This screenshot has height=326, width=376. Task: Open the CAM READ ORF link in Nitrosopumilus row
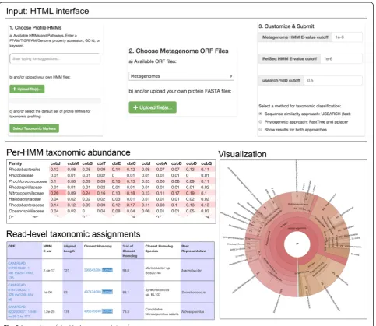coord(22,311)
